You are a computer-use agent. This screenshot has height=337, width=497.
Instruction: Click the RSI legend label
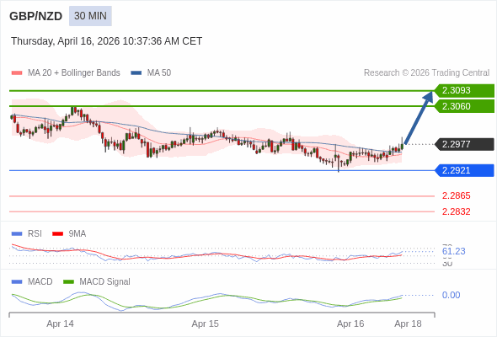[35, 234]
